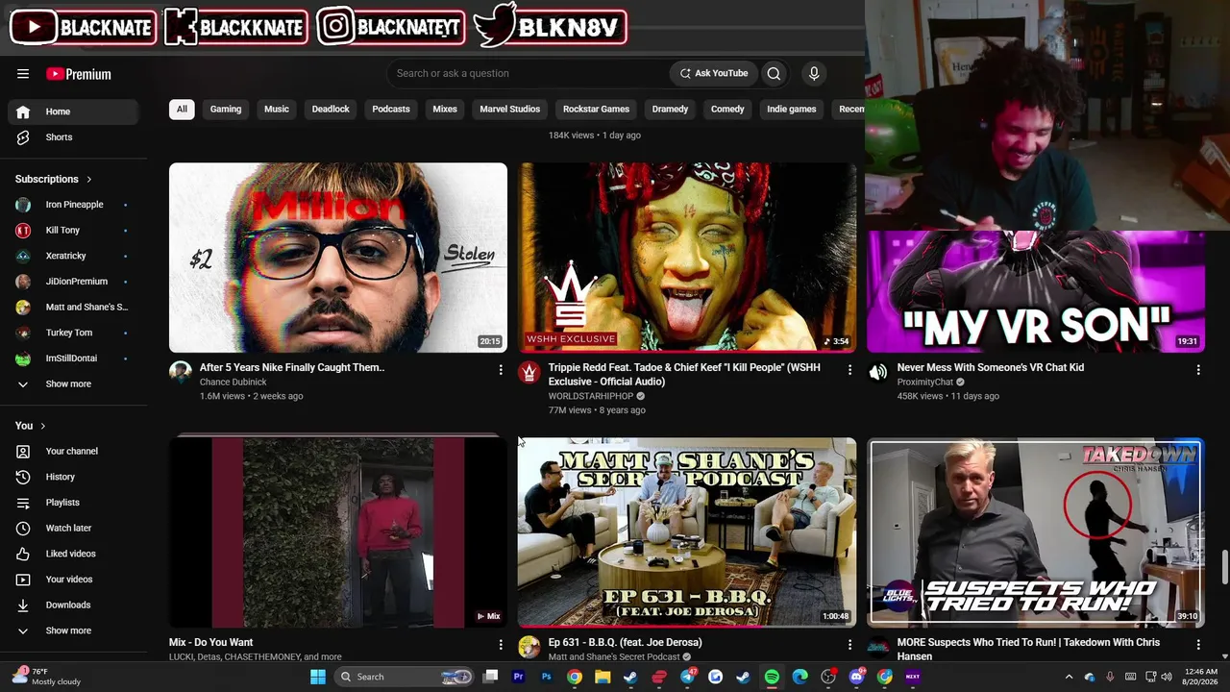
Task: Expand the Subscriptions section
Action: click(x=54, y=179)
